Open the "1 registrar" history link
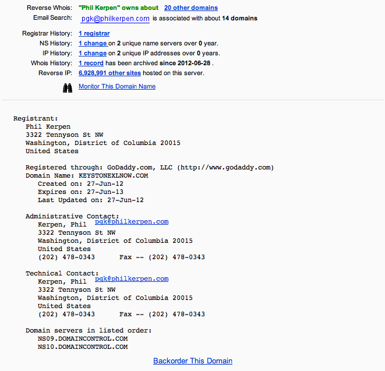 coord(94,33)
